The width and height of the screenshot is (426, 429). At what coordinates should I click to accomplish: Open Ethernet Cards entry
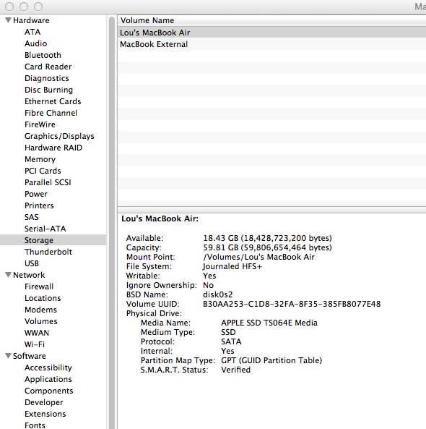pos(53,101)
